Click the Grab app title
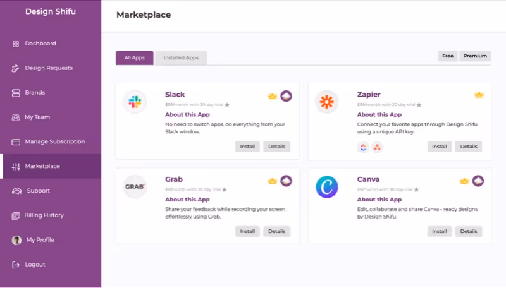The image size is (506, 288). click(174, 179)
